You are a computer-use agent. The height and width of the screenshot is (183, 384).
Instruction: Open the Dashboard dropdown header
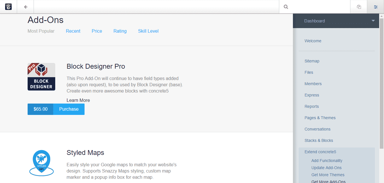(314, 21)
